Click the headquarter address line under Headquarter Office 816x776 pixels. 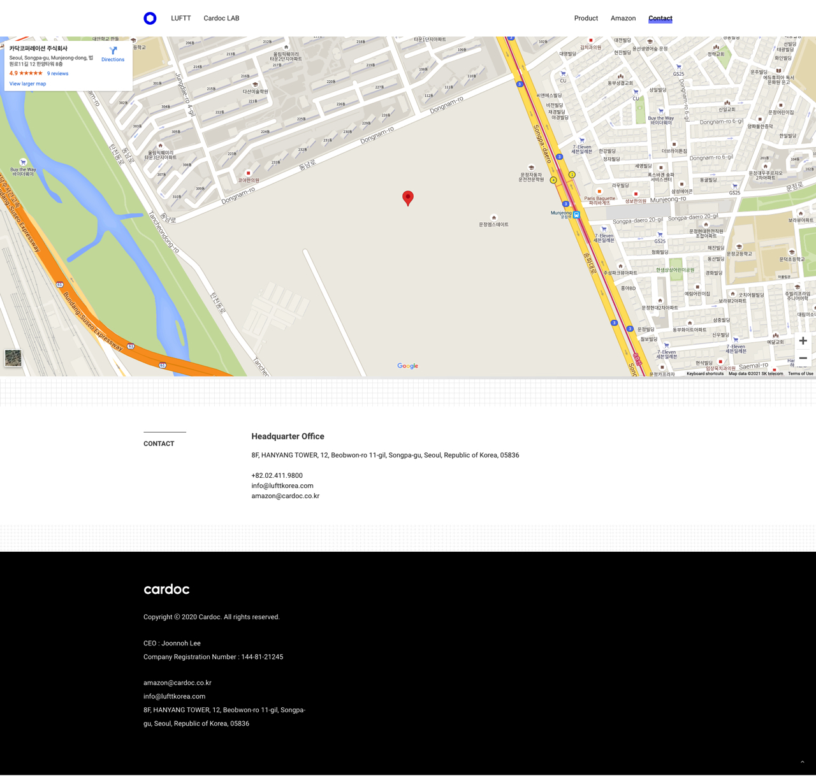tap(385, 456)
